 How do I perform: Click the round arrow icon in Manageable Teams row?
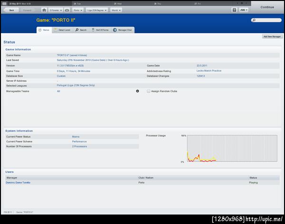[x=137, y=91]
